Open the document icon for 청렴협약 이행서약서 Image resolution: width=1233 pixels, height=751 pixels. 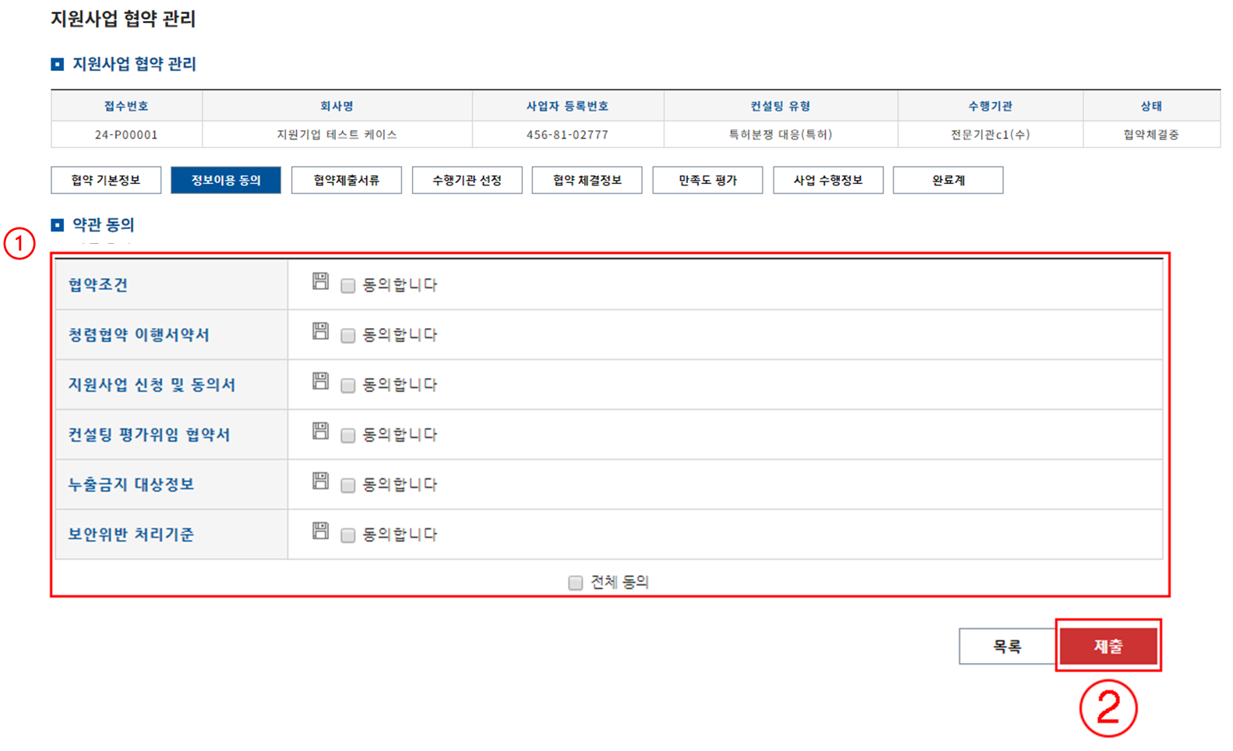[320, 331]
